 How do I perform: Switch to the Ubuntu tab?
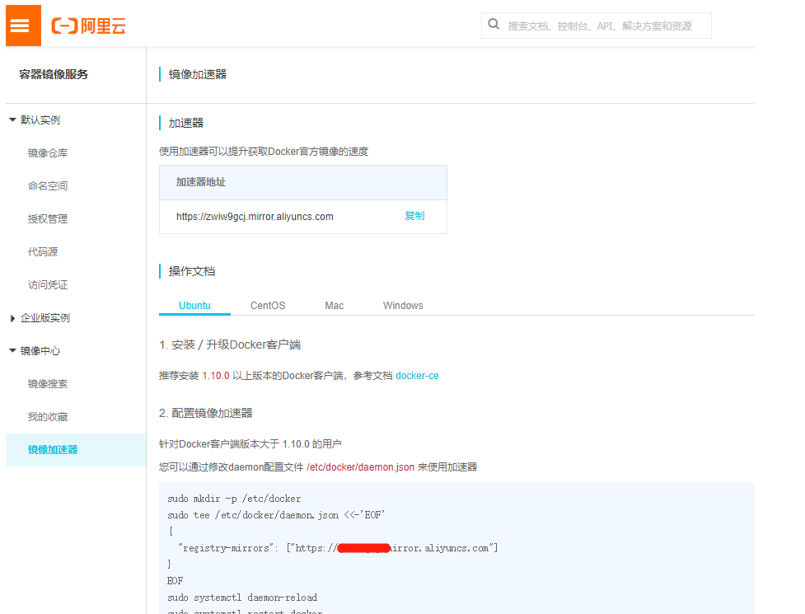tap(194, 306)
